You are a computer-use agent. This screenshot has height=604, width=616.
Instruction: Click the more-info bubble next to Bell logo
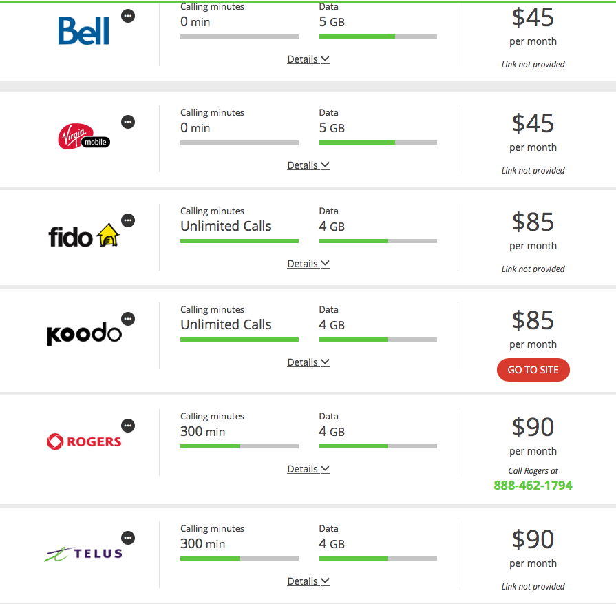click(128, 16)
